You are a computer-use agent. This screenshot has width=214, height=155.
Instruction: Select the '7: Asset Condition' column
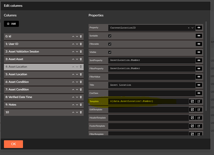click(44, 90)
